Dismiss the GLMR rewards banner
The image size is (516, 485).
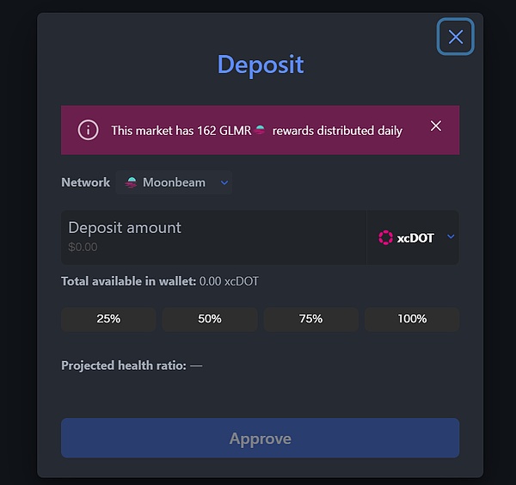(436, 126)
